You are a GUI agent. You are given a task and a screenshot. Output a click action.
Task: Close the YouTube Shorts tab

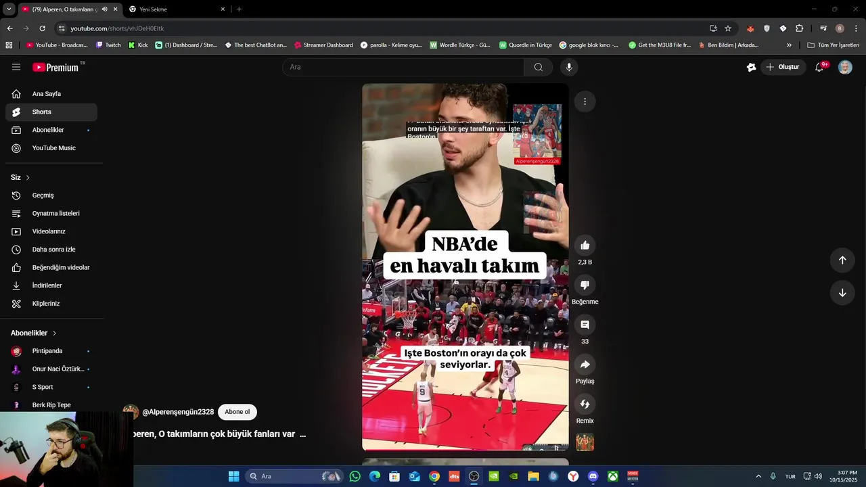tap(116, 9)
